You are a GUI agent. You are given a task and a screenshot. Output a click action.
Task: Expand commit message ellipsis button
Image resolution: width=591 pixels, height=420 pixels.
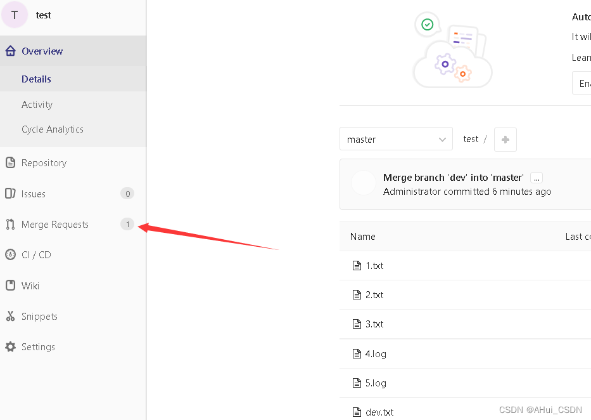click(x=537, y=178)
